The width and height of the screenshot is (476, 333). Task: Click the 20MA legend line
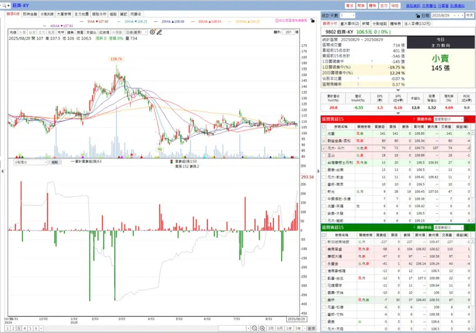point(169,22)
